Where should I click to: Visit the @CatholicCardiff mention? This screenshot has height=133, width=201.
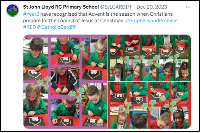pyautogui.click(x=57, y=27)
